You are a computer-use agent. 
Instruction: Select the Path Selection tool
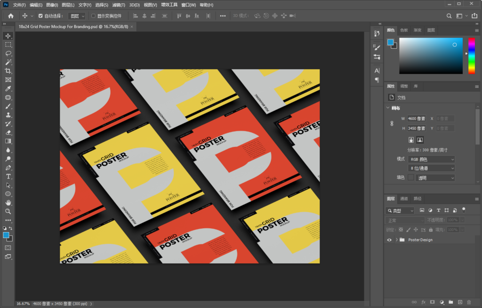pos(8,185)
